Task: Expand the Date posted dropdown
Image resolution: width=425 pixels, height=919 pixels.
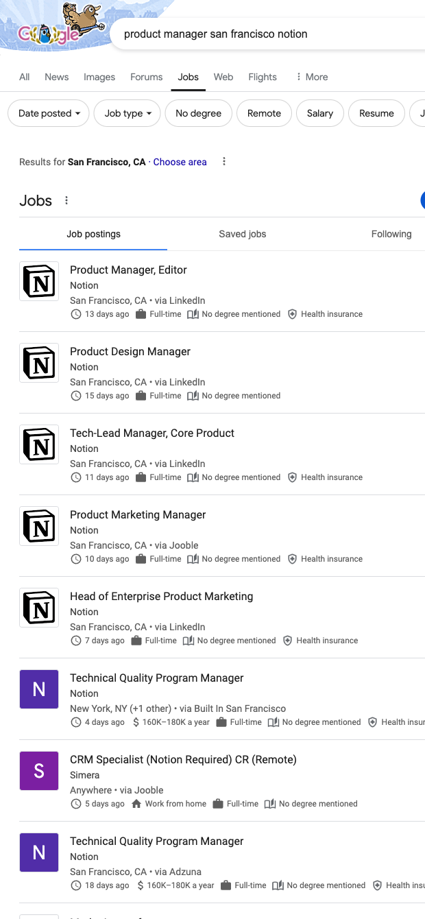Action: coord(49,113)
